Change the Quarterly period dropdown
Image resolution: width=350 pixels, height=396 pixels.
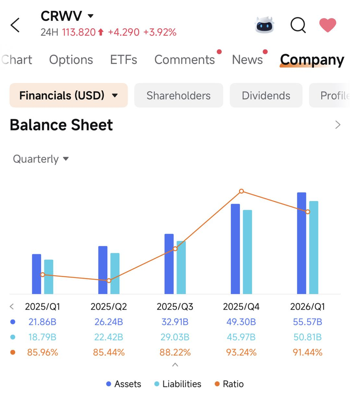[41, 159]
